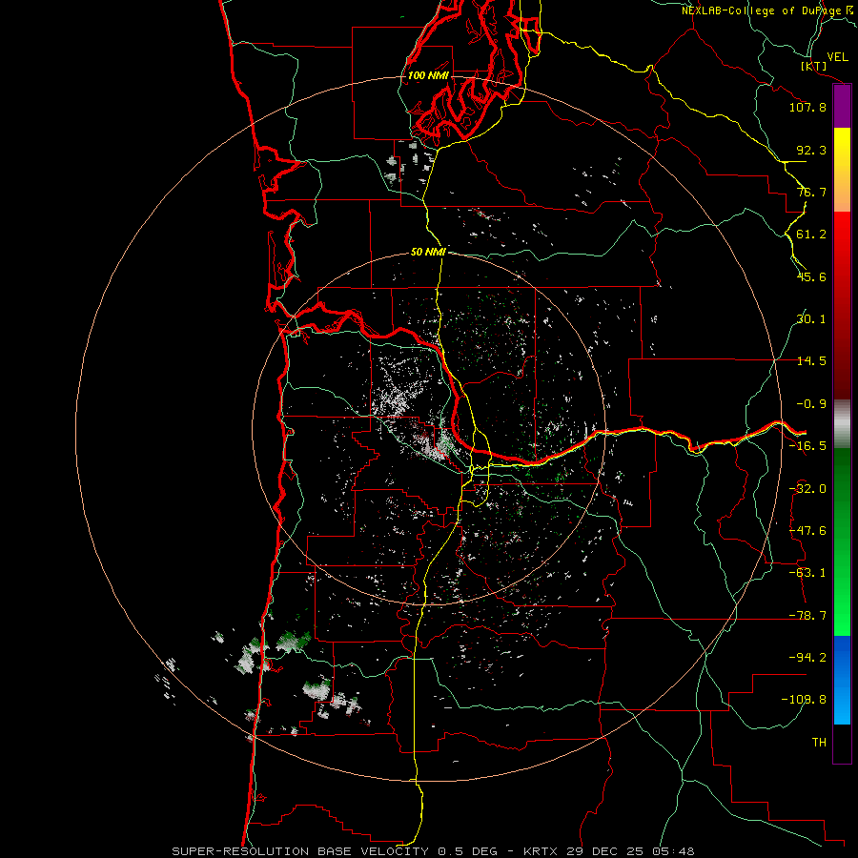Click the purple segment of the color bar
The width and height of the screenshot is (858, 858).
pyautogui.click(x=842, y=106)
